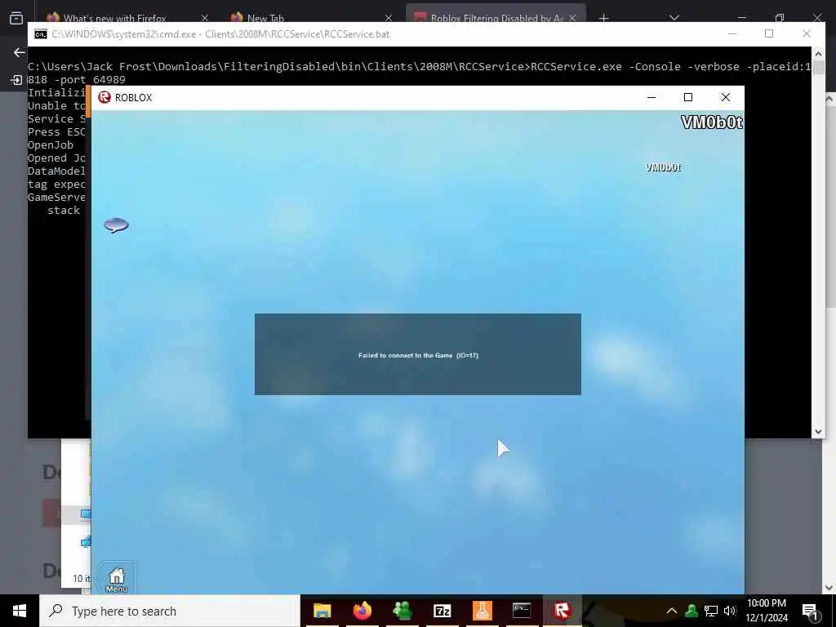Image resolution: width=836 pixels, height=627 pixels.
Task: Switch to the command prompt taskbar icon
Action: pos(522,611)
